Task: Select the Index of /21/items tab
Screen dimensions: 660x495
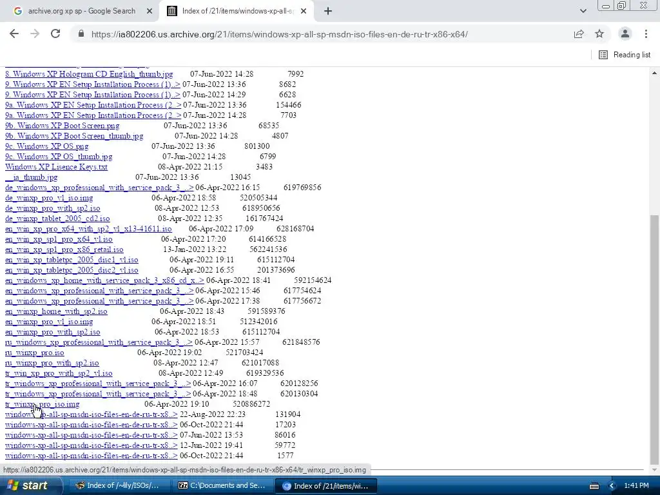Action: point(237,11)
